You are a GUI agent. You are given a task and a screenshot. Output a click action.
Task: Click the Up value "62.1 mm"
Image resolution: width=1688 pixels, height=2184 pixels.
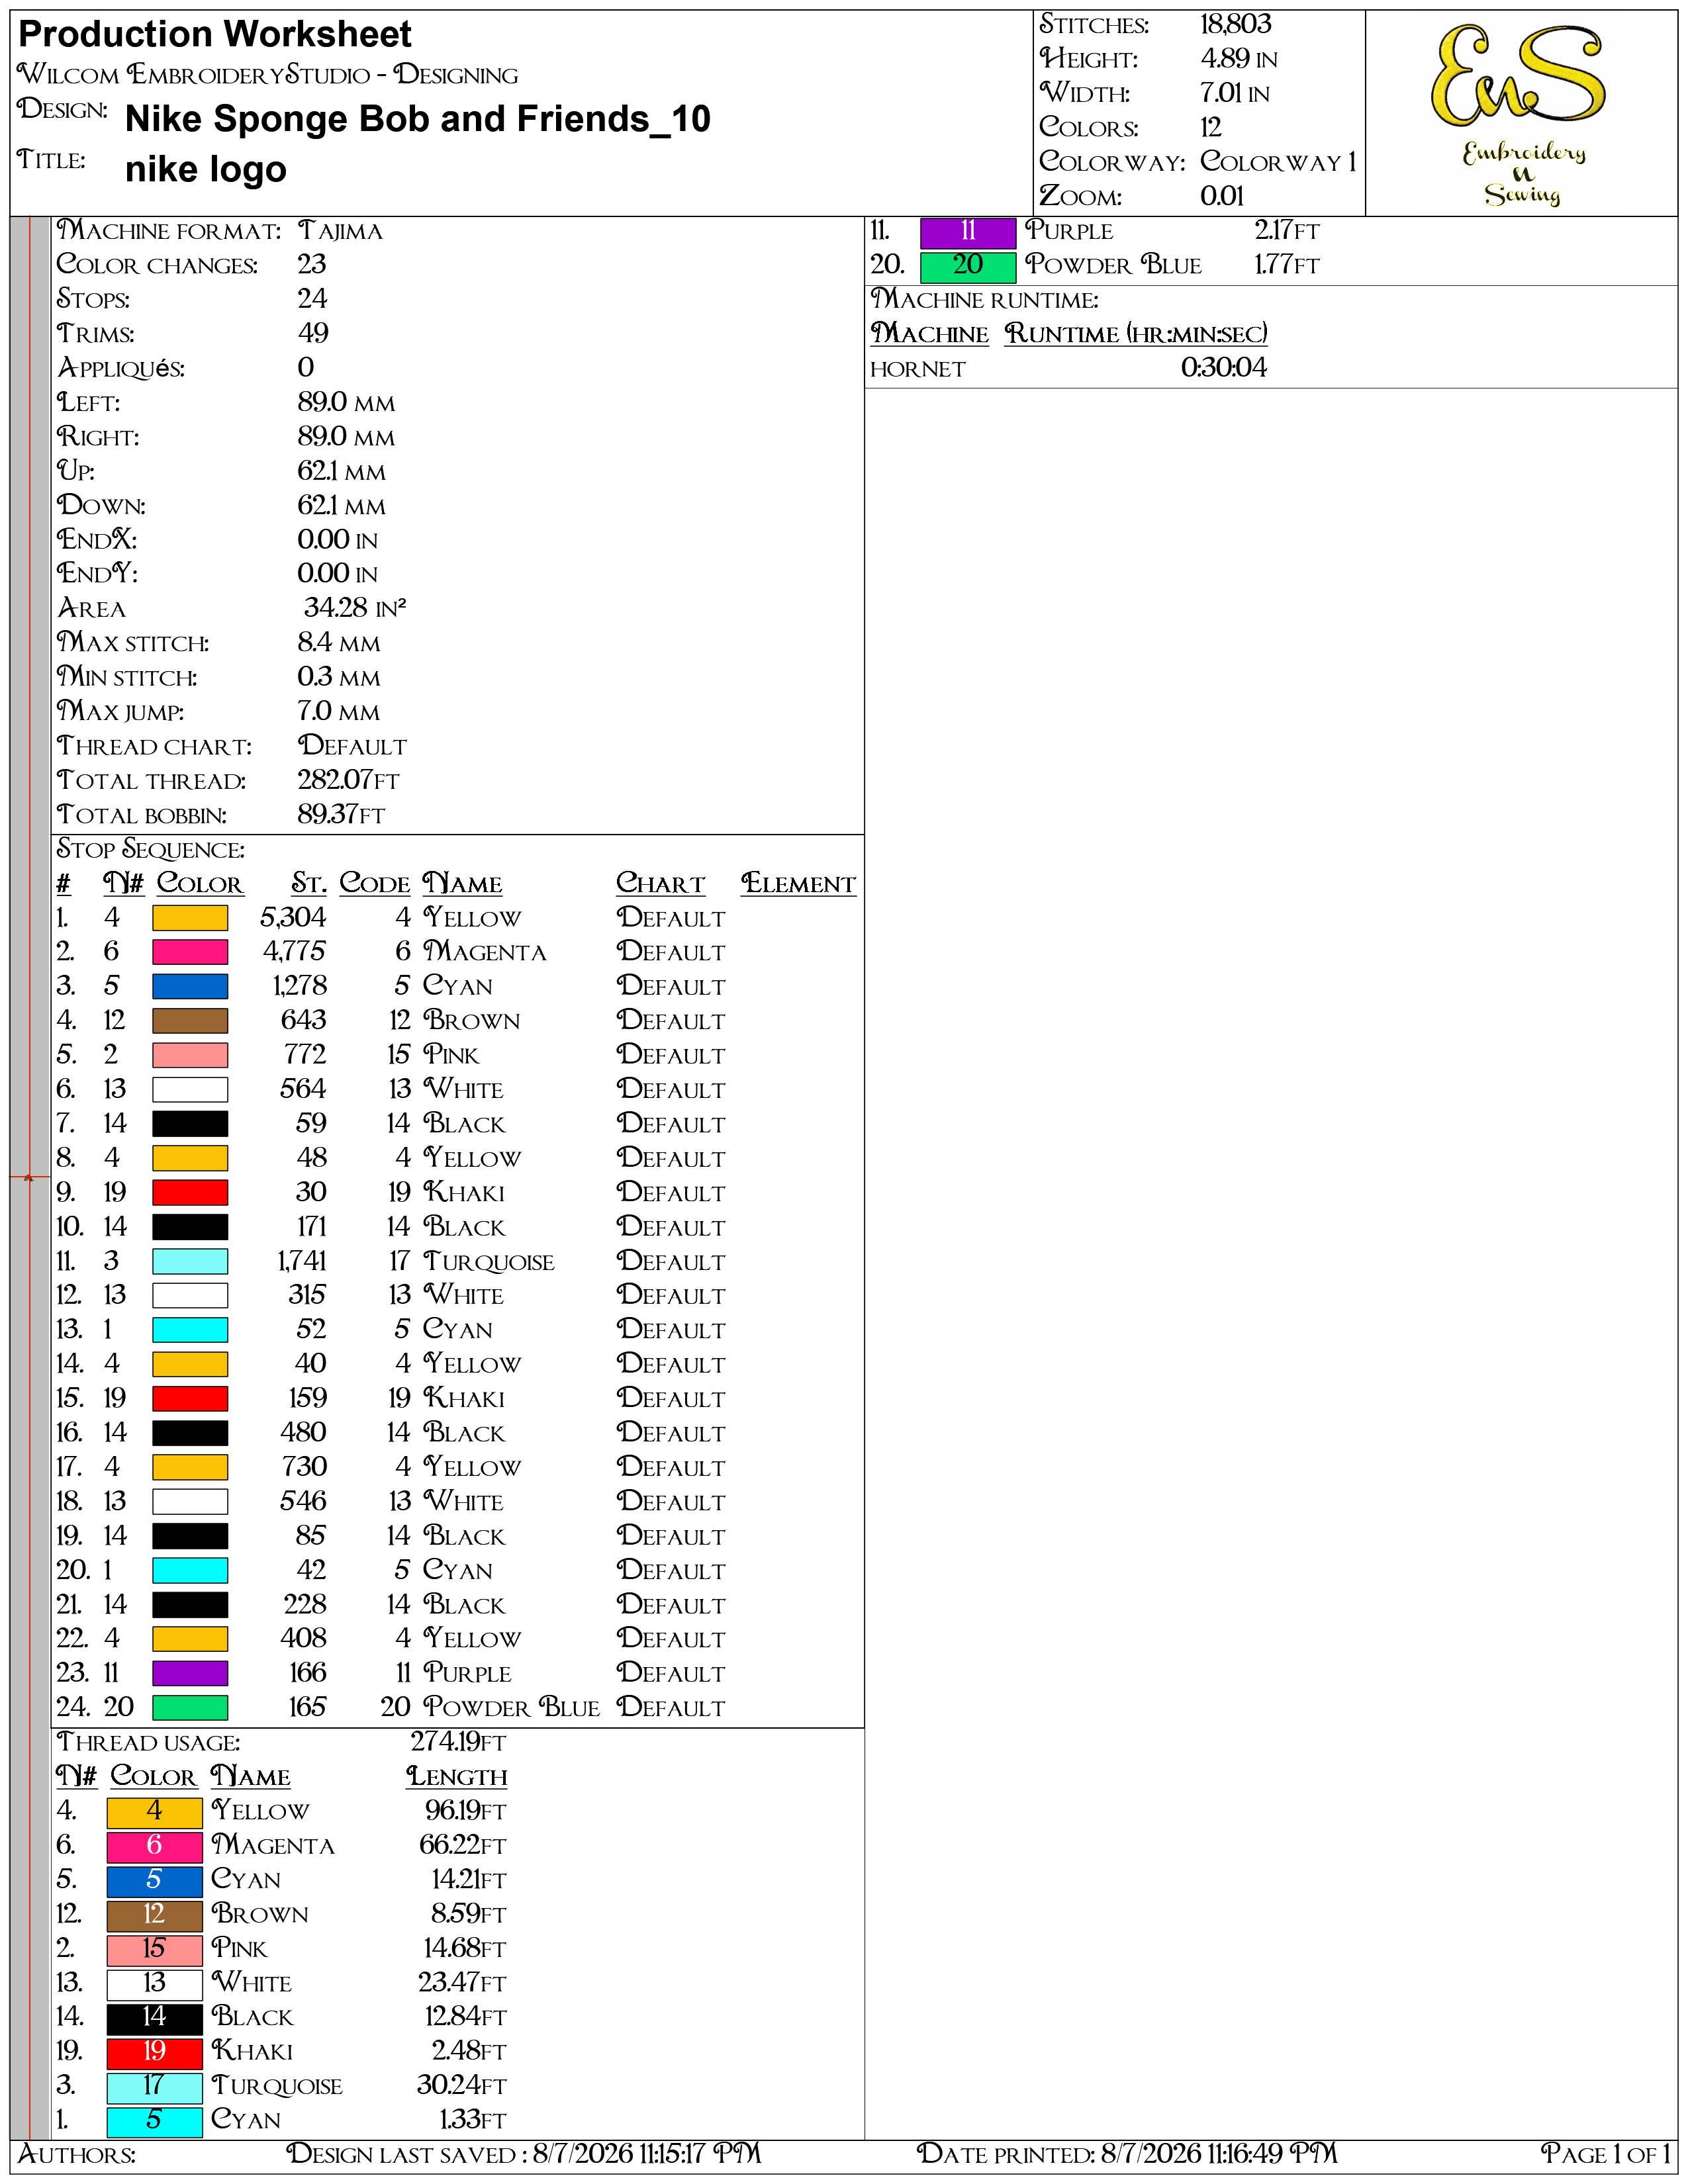click(341, 471)
